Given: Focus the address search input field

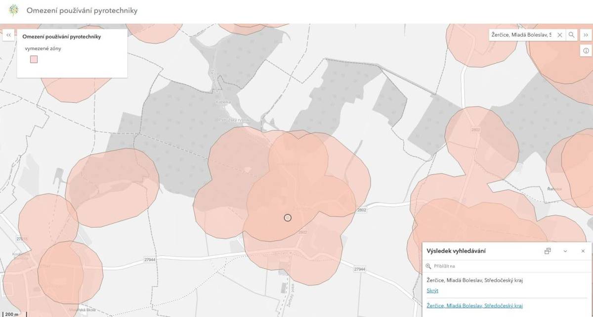Looking at the screenshot, I should pos(521,35).
